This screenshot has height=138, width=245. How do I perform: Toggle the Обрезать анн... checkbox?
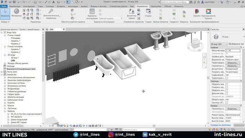click(x=227, y=90)
